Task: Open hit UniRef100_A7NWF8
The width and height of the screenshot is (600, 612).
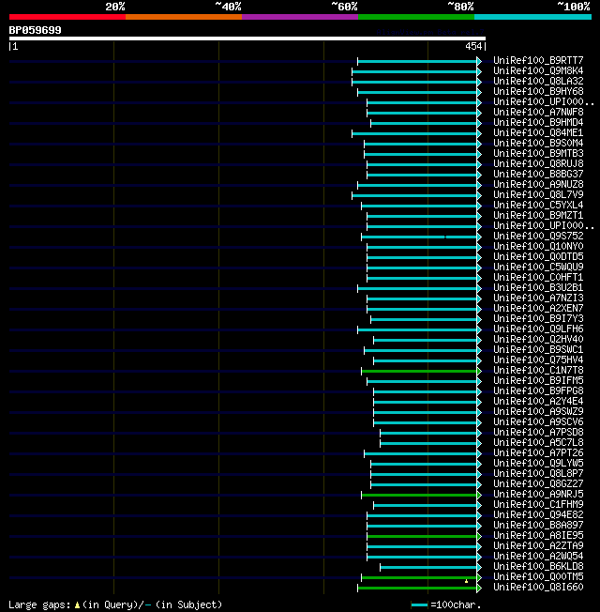Action: coord(538,113)
